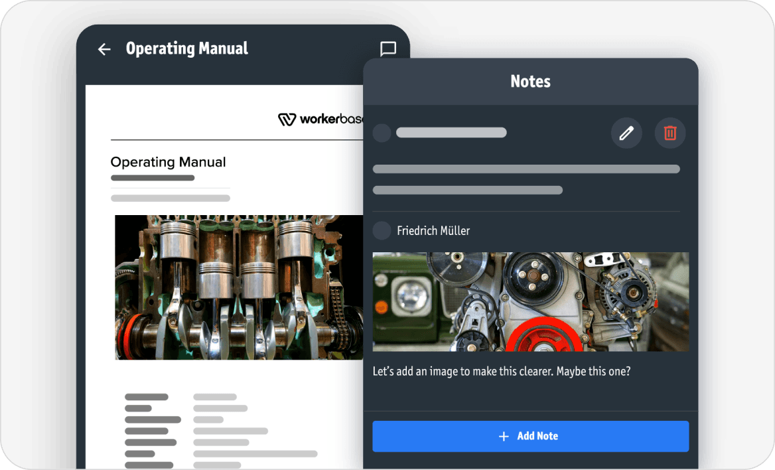Open the attached engine pulley image in the note
Image resolution: width=775 pixels, height=470 pixels.
coord(530,301)
